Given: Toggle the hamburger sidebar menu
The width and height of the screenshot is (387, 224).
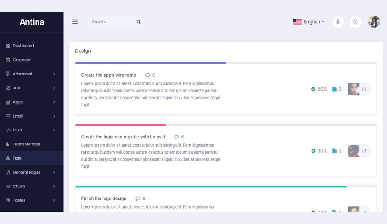Looking at the screenshot, I should (x=75, y=22).
